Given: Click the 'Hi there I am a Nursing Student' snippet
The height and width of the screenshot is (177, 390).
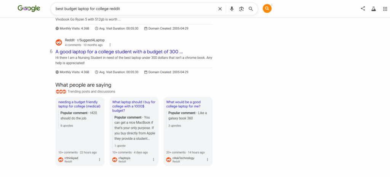Looking at the screenshot, I should coord(134,61).
